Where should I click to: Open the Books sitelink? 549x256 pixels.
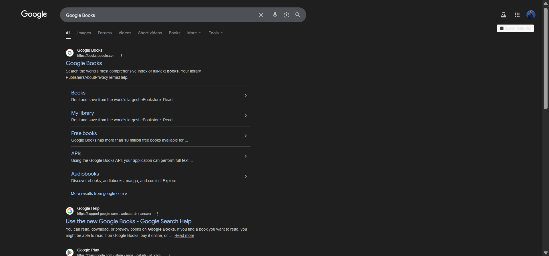[x=78, y=93]
